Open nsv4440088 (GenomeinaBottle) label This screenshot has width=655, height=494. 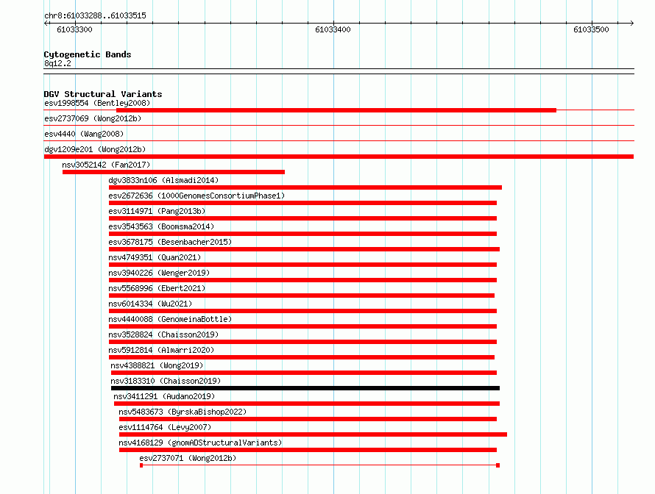point(170,319)
